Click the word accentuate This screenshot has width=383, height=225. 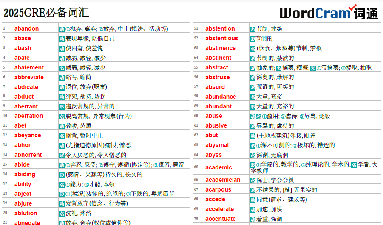coord(220,219)
